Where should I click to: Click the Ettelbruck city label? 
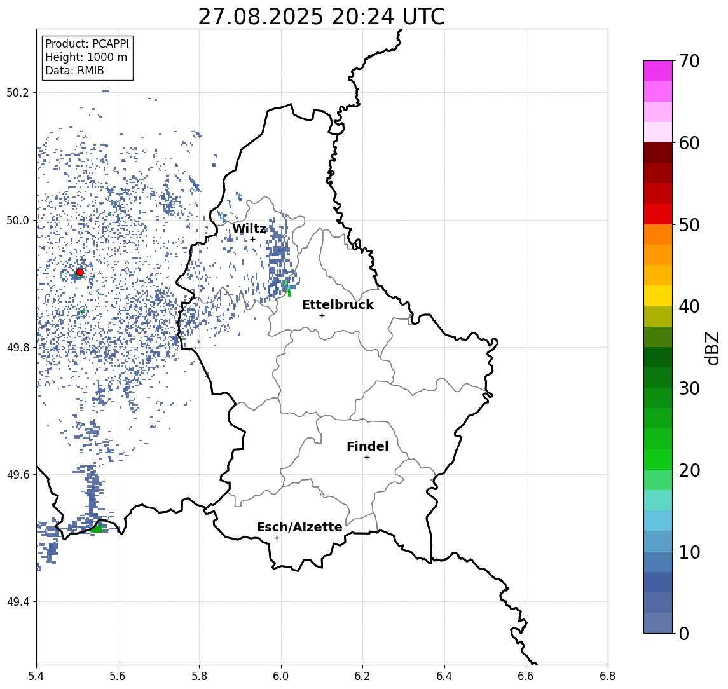[338, 304]
